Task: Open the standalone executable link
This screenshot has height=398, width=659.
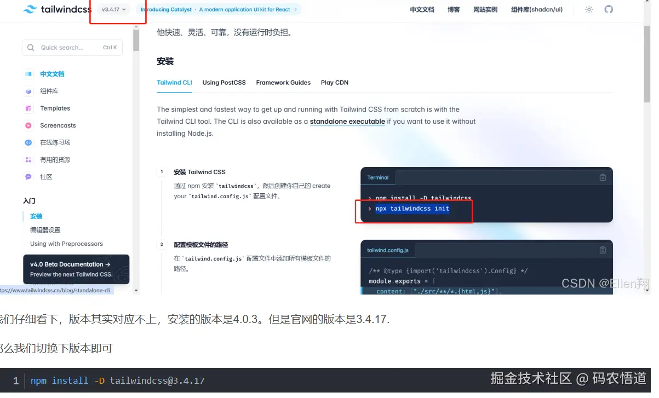Action: [347, 122]
